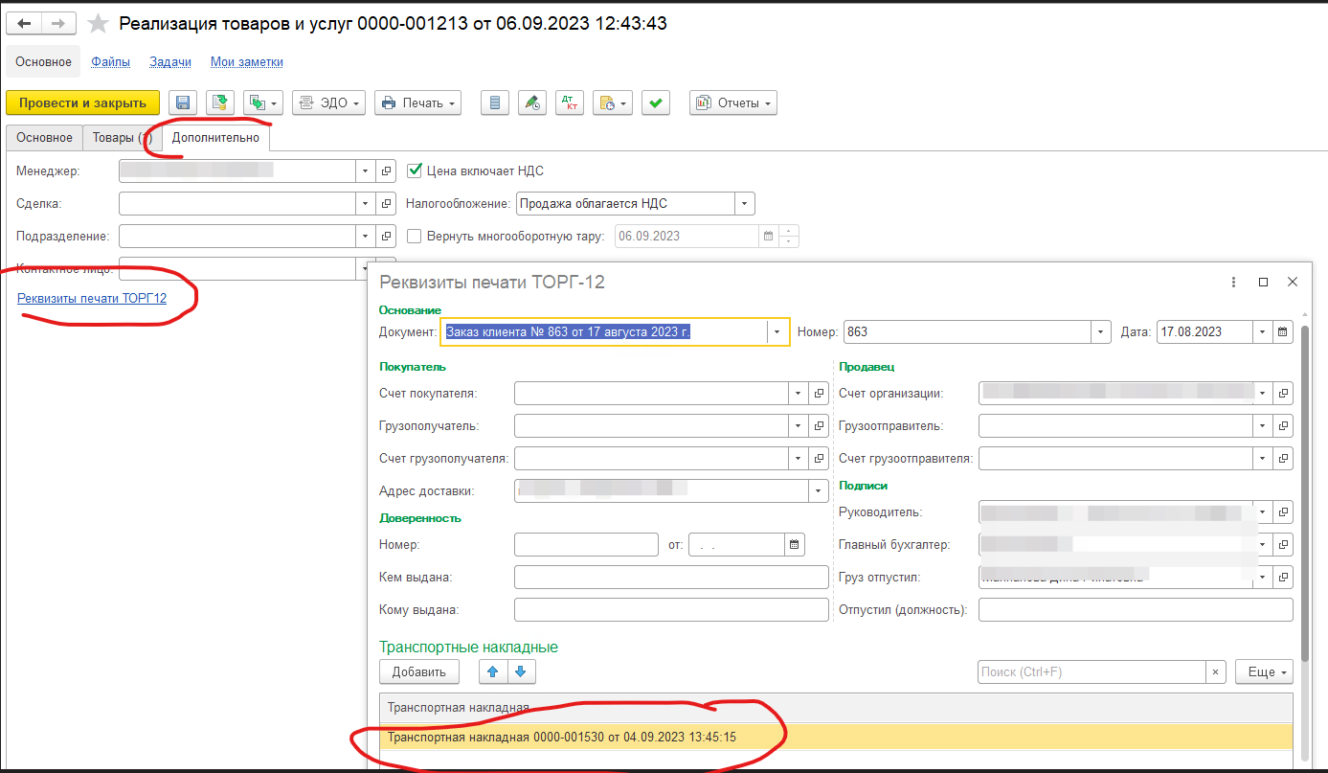
Task: Move transport waybill row up with blue arrow
Action: (493, 671)
